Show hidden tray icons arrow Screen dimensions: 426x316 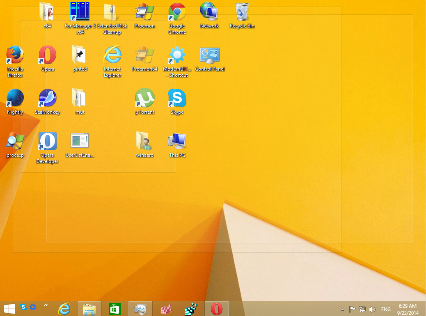tap(342, 309)
